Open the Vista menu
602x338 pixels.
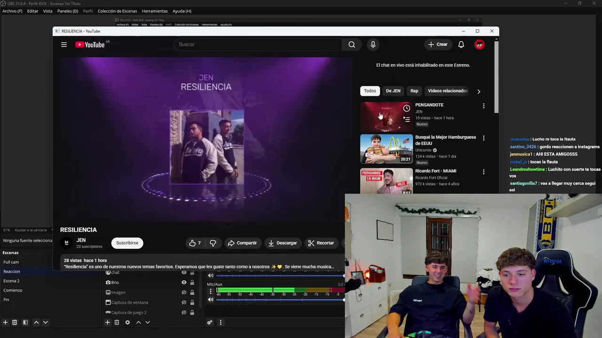click(48, 11)
